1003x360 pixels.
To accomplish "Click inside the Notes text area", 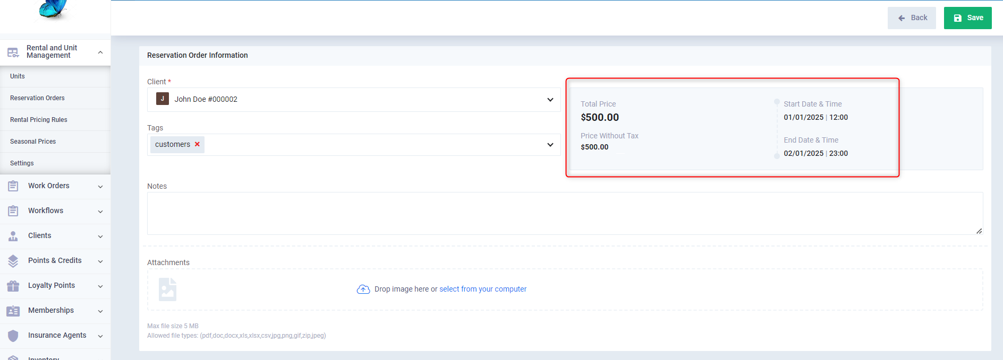I will [x=565, y=213].
